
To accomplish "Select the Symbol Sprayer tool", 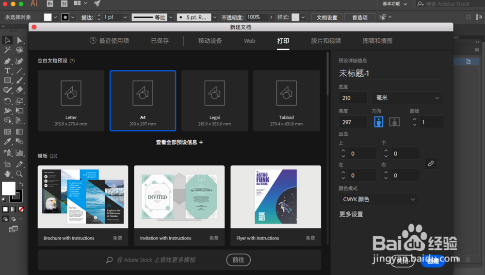I will tap(7, 152).
